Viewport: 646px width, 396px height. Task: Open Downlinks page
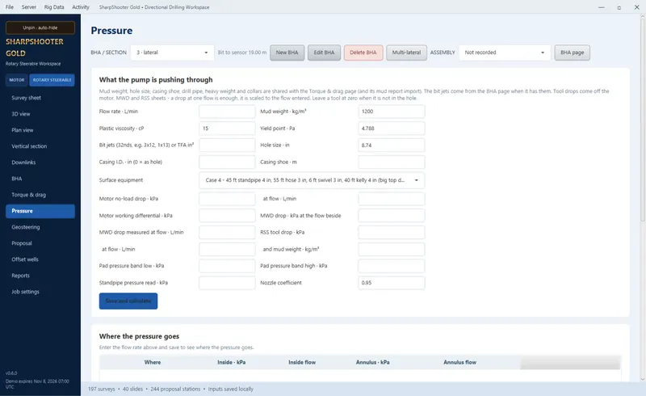(40, 162)
